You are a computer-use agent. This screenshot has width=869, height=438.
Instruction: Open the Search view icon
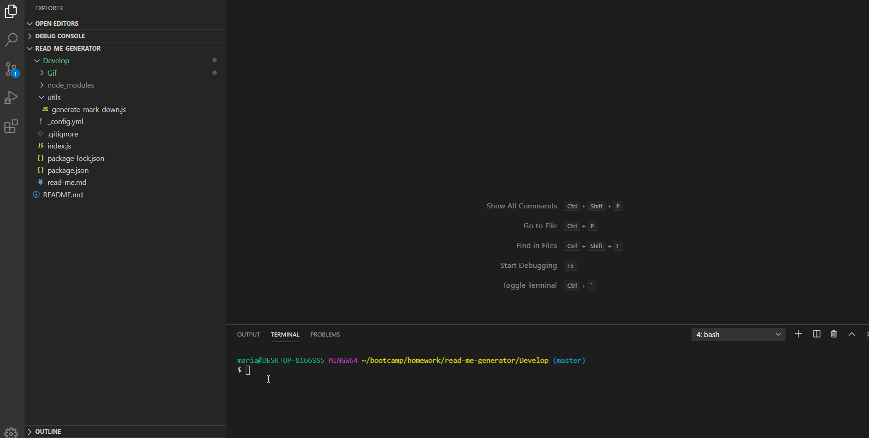(x=11, y=40)
